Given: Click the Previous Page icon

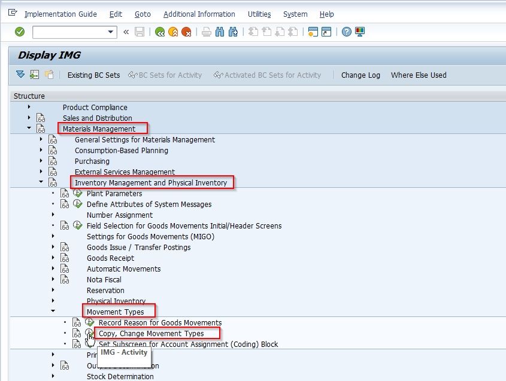Looking at the screenshot, I should [266, 32].
